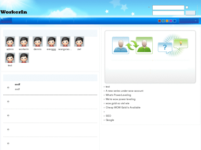Click the username 'dennis' under avatar
Viewport: 201px width, 150px height.
(x=37, y=49)
